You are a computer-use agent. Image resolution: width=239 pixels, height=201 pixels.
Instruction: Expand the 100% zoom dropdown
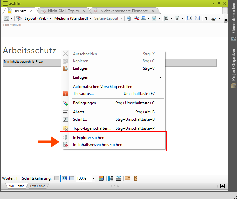(x=94, y=179)
